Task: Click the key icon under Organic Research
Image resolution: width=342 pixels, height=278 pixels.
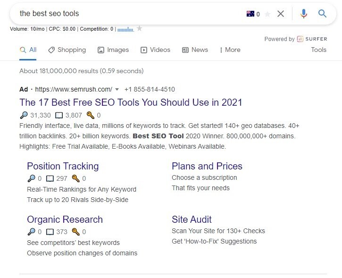Action: click(75, 232)
